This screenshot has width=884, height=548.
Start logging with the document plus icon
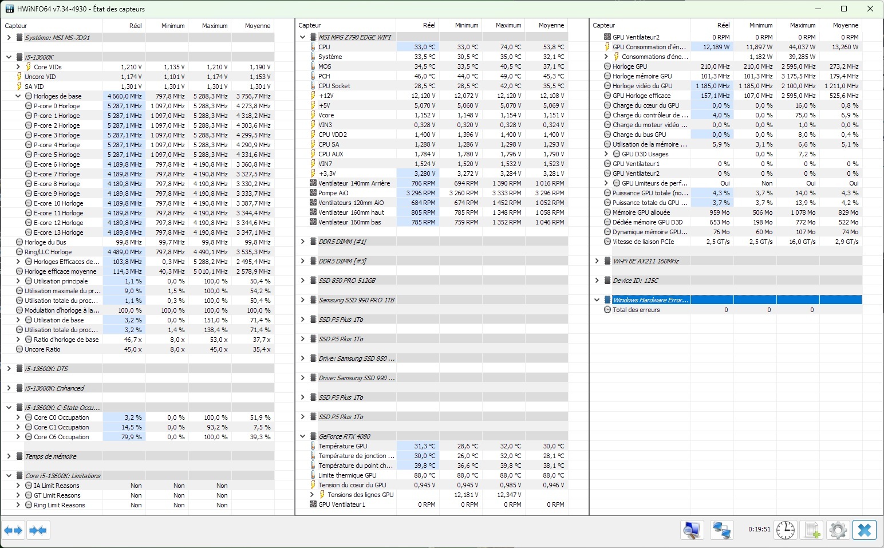812,530
